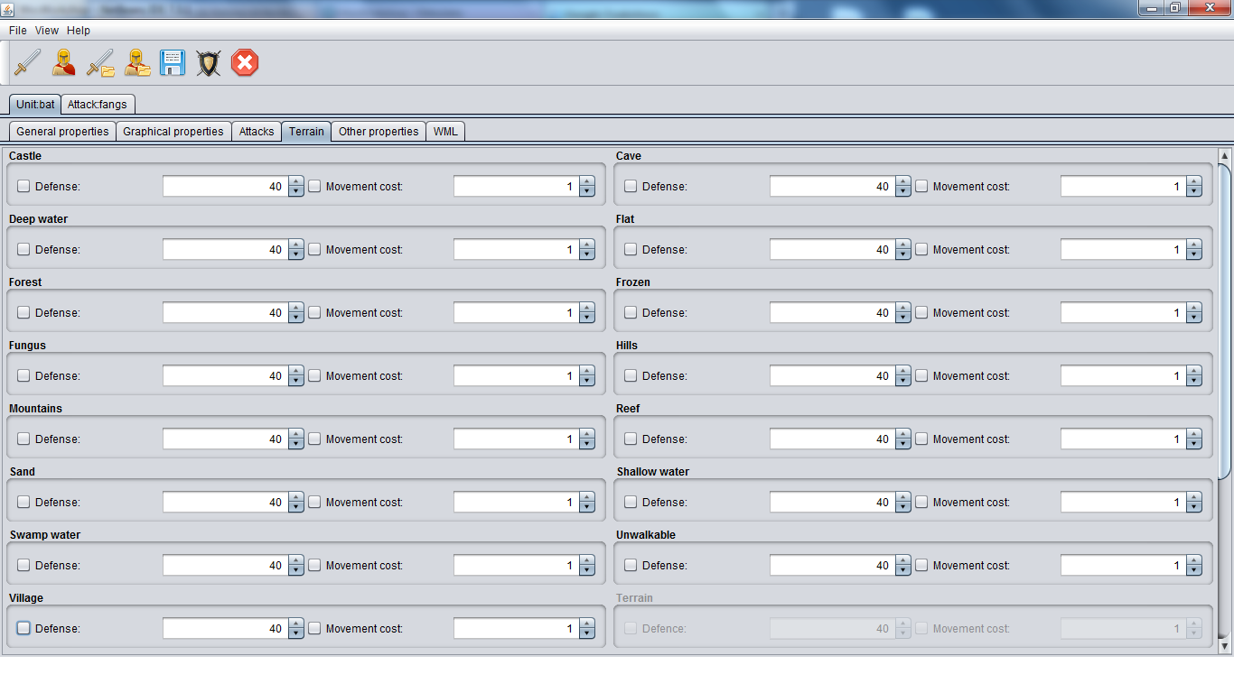Enable the Village Movement cost checkbox
The width and height of the screenshot is (1234, 693).
click(x=314, y=629)
